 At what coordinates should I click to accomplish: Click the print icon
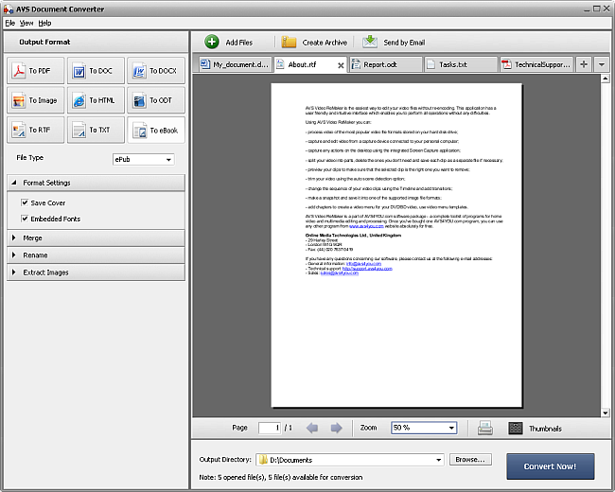point(485,428)
